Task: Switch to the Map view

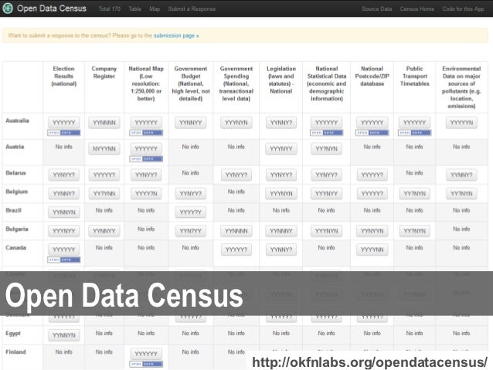Action: pyautogui.click(x=155, y=8)
